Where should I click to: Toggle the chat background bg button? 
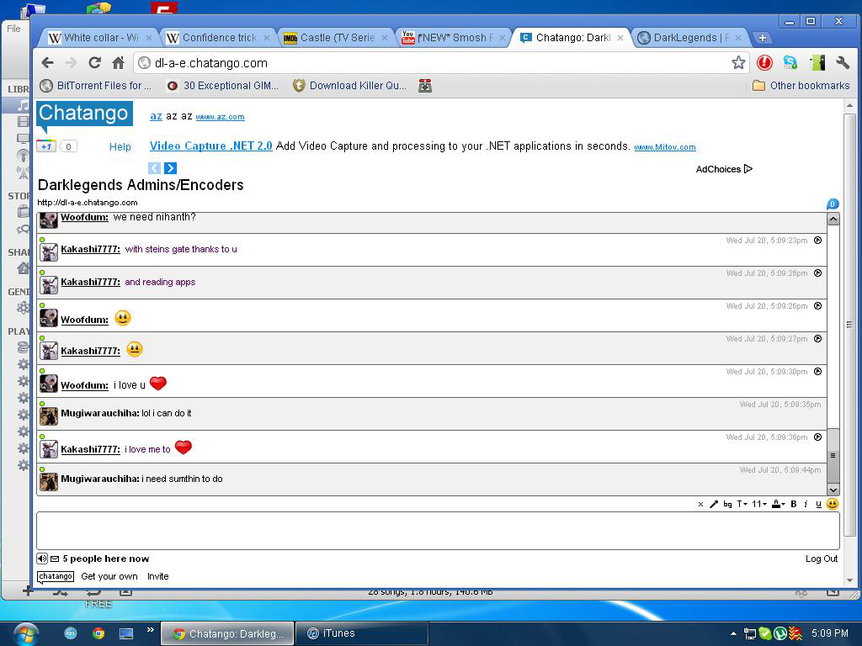click(x=727, y=504)
